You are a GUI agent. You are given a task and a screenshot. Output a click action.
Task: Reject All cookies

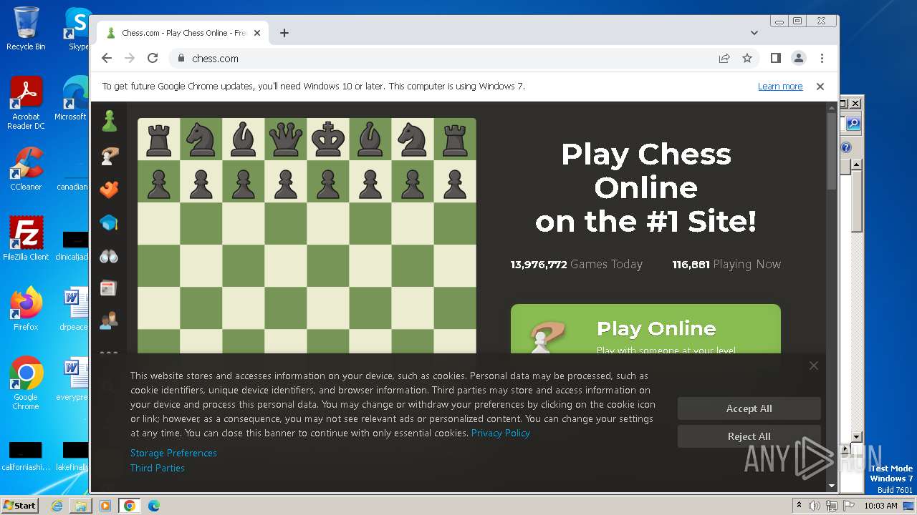click(x=749, y=436)
